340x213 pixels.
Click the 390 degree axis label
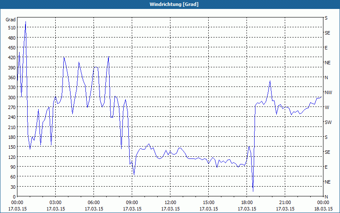12,68
